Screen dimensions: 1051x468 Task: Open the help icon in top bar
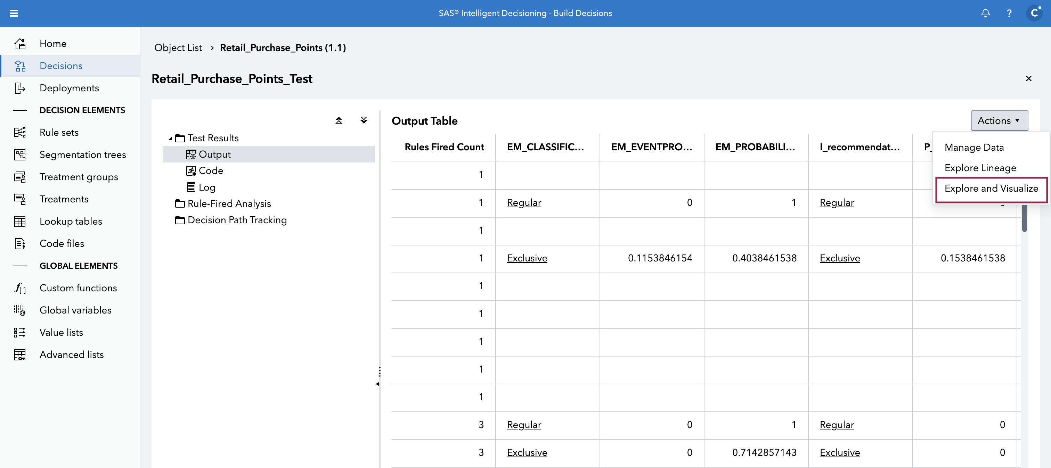tap(1009, 13)
